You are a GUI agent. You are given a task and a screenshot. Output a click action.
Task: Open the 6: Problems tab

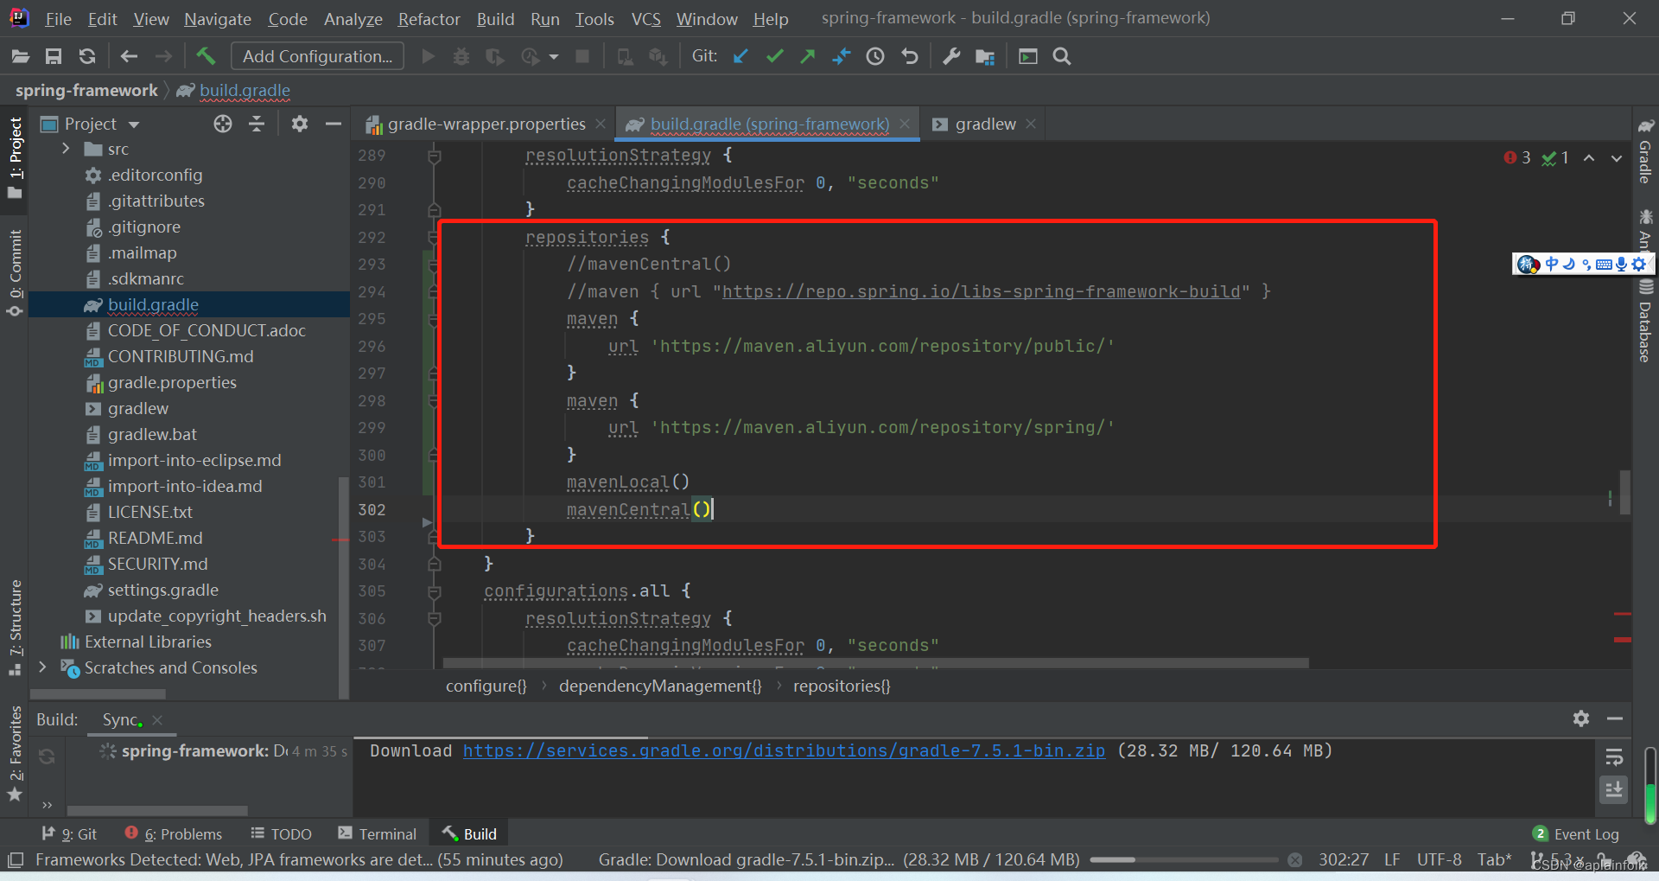click(174, 833)
